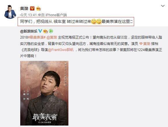Click the blue V badge after 新浪娱乐
Viewport: 168px width, 127px height.
point(40,31)
